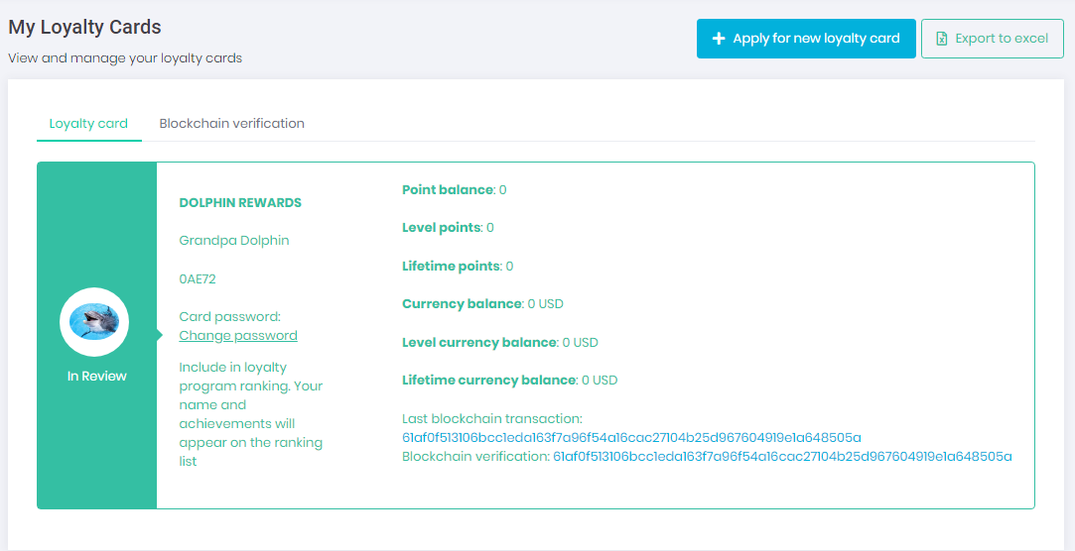This screenshot has height=551, width=1075.
Task: Click the My Loyalty Cards heading
Action: point(84,28)
